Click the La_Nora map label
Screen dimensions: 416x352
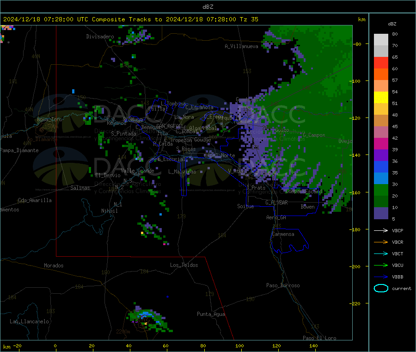tap(184, 117)
